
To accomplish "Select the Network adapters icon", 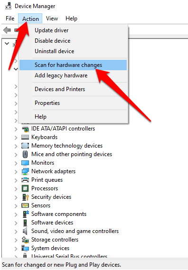I will 25,171.
